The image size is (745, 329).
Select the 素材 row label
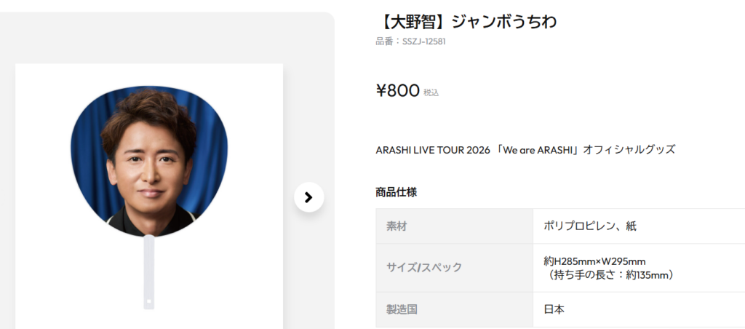point(397,226)
